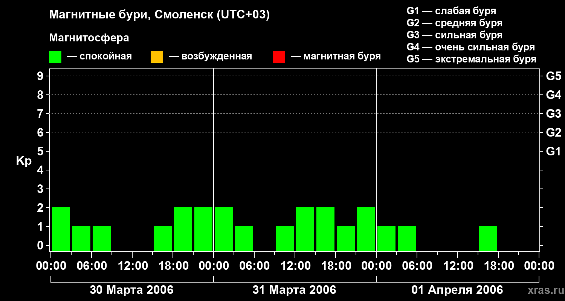Click the 21:00 bar on 31 Марта

(366, 229)
